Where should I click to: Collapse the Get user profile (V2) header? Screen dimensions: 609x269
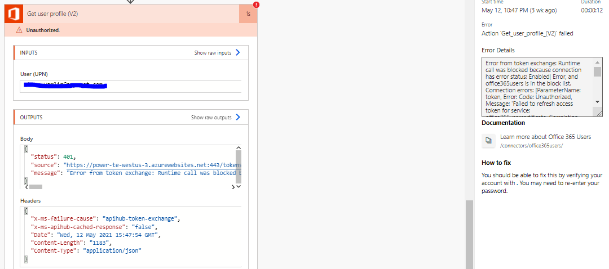131,14
